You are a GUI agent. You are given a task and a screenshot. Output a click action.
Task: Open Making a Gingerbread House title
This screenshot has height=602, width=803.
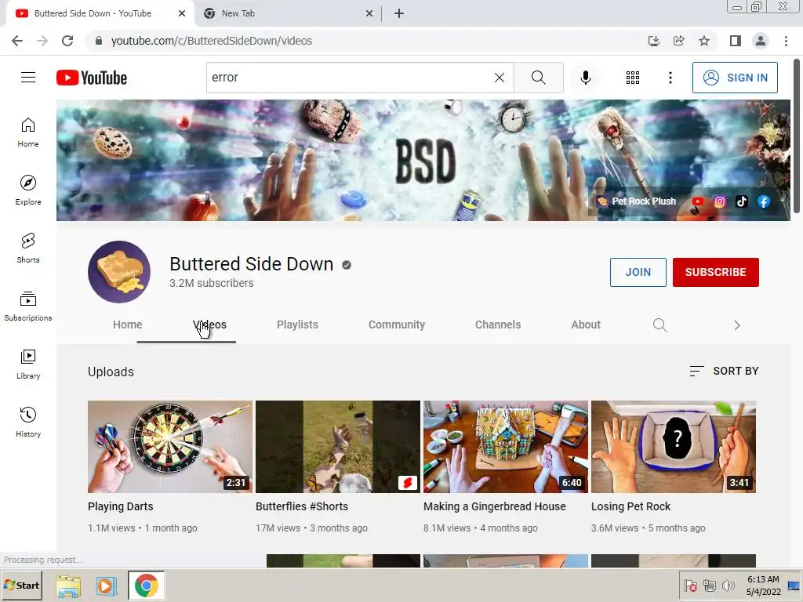[494, 506]
